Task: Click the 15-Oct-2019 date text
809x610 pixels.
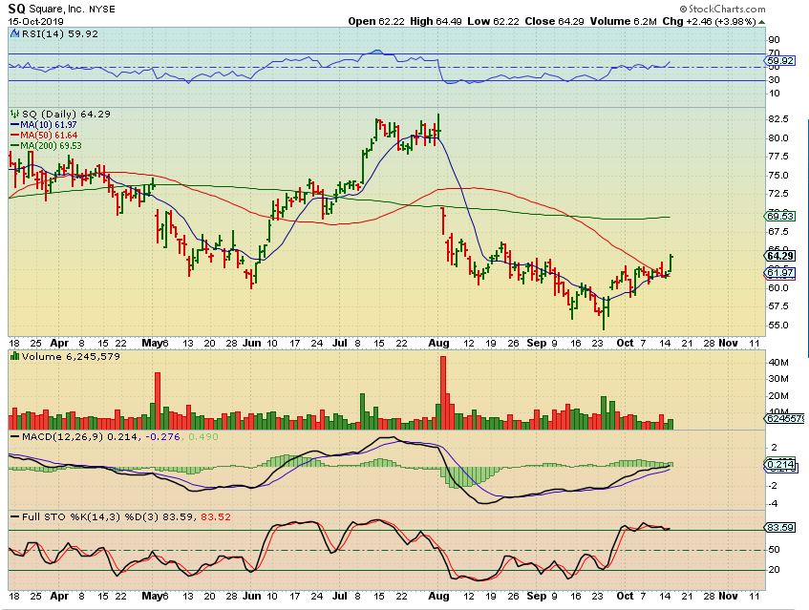Action: (x=36, y=22)
